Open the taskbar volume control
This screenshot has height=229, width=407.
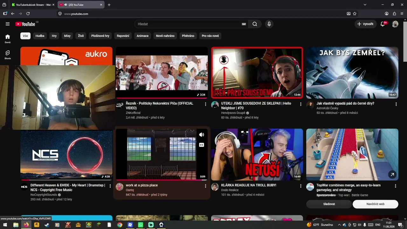coord(360,225)
